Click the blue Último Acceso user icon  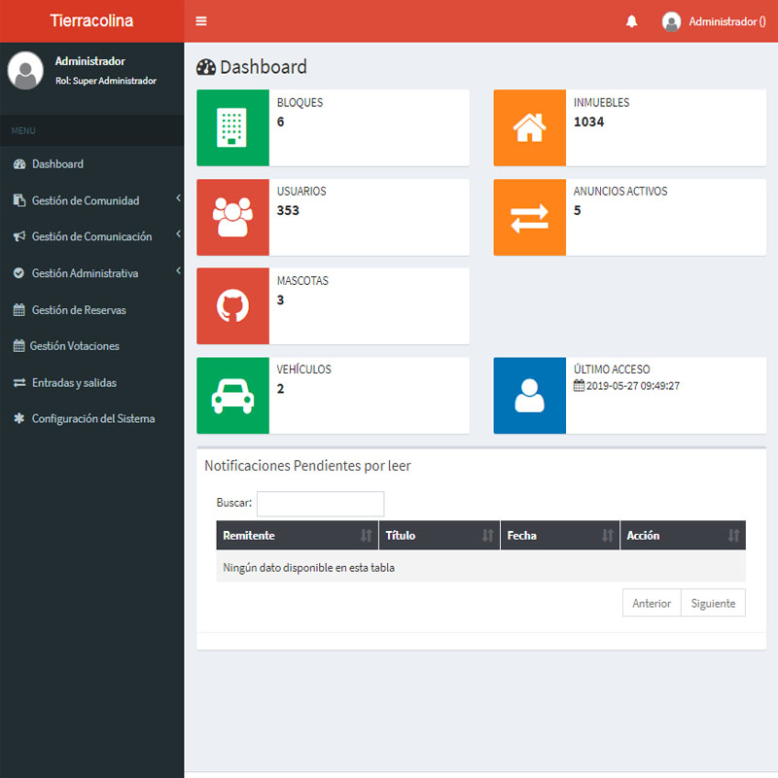529,395
